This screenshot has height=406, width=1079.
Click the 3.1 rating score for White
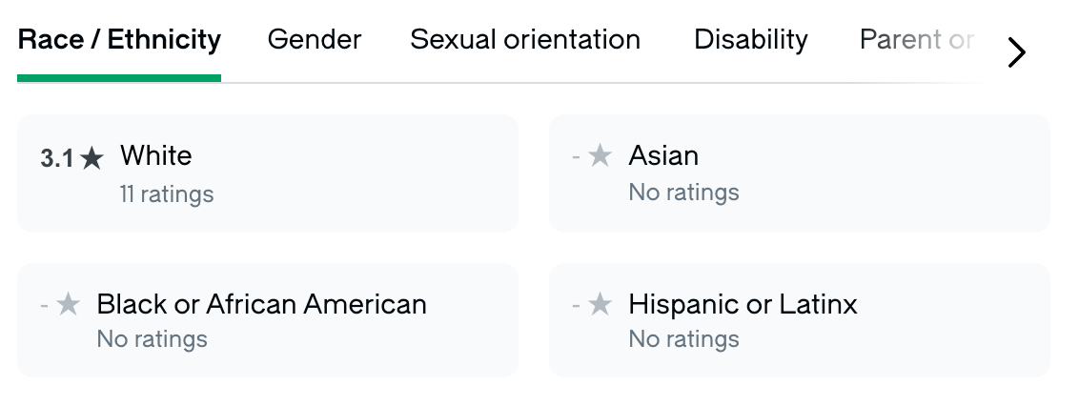coord(56,159)
